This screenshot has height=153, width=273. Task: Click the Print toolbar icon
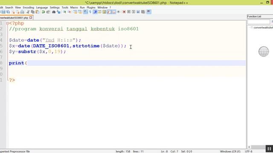[22, 12]
